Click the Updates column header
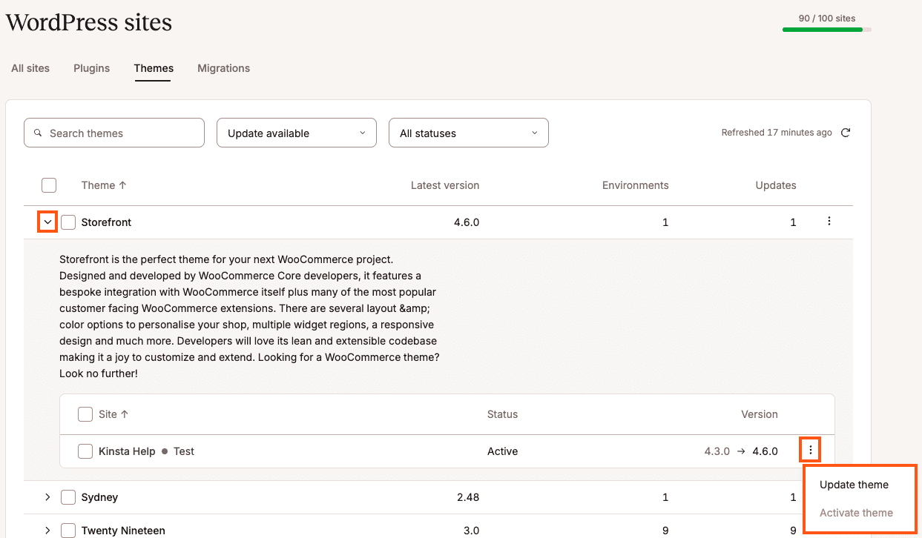 tap(776, 185)
